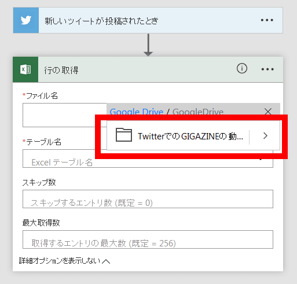Close the Google Drive file picker
Viewport: 297px width, 284px height.
click(268, 111)
